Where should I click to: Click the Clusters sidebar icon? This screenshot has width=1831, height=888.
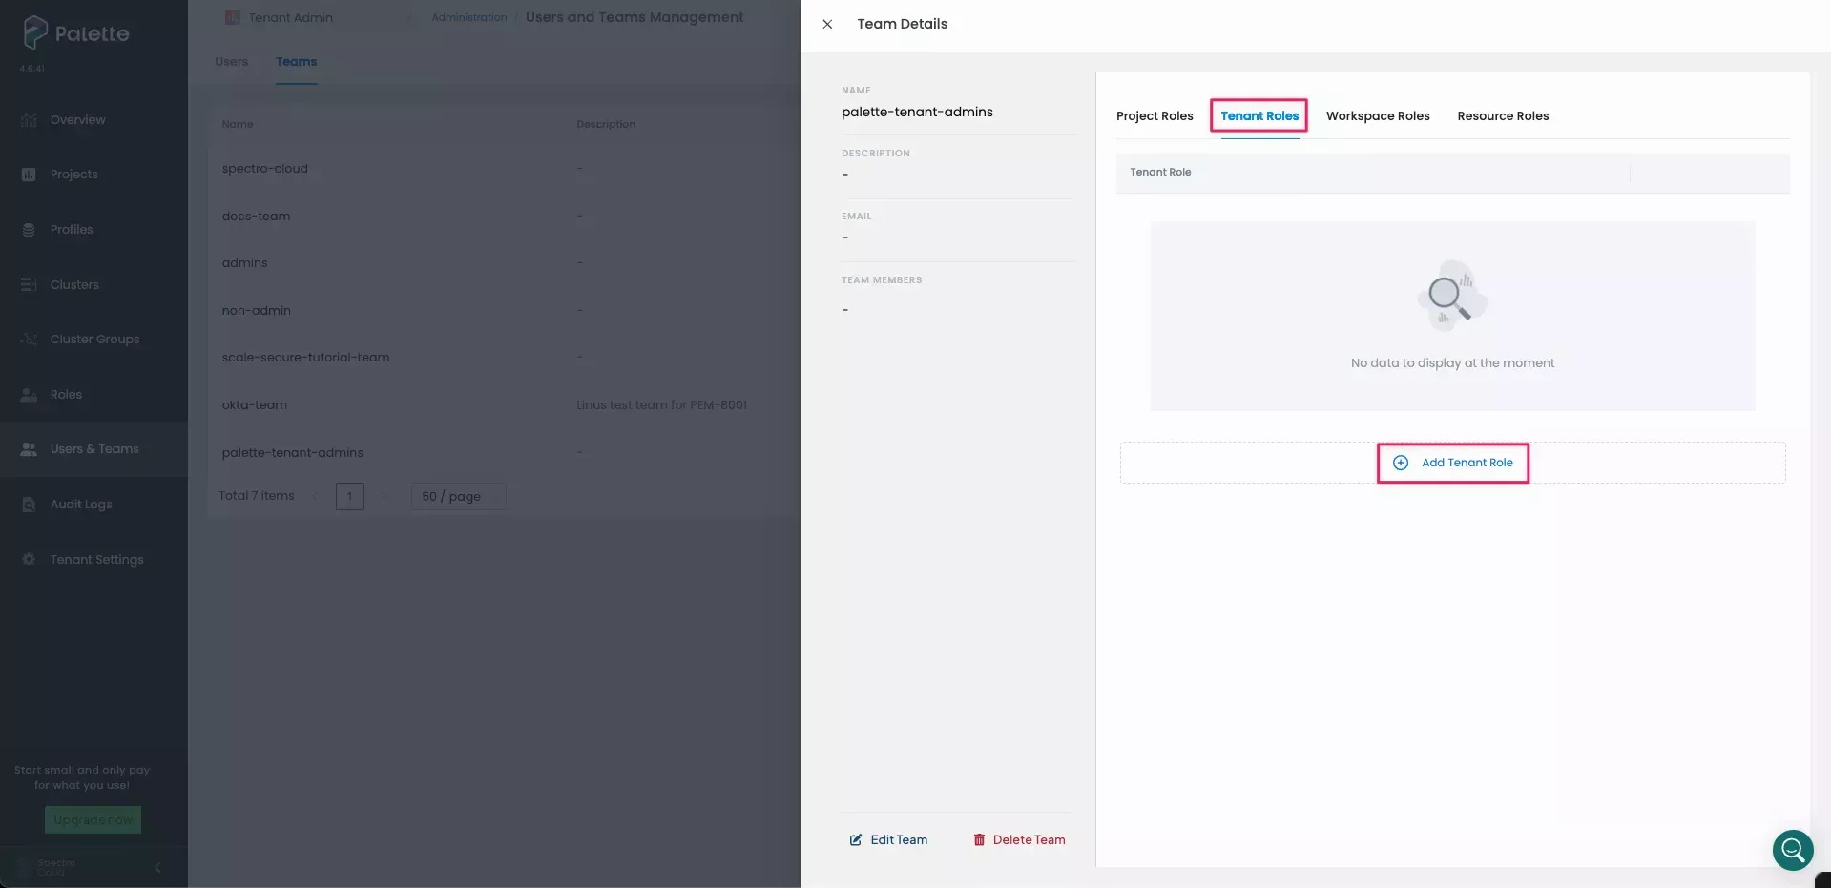pyautogui.click(x=29, y=285)
